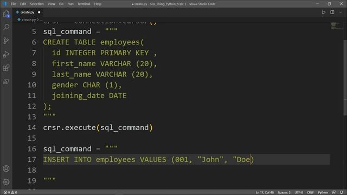Click the closing triple quotes on line 19
The width and height of the screenshot is (347, 195).
(x=49, y=179)
